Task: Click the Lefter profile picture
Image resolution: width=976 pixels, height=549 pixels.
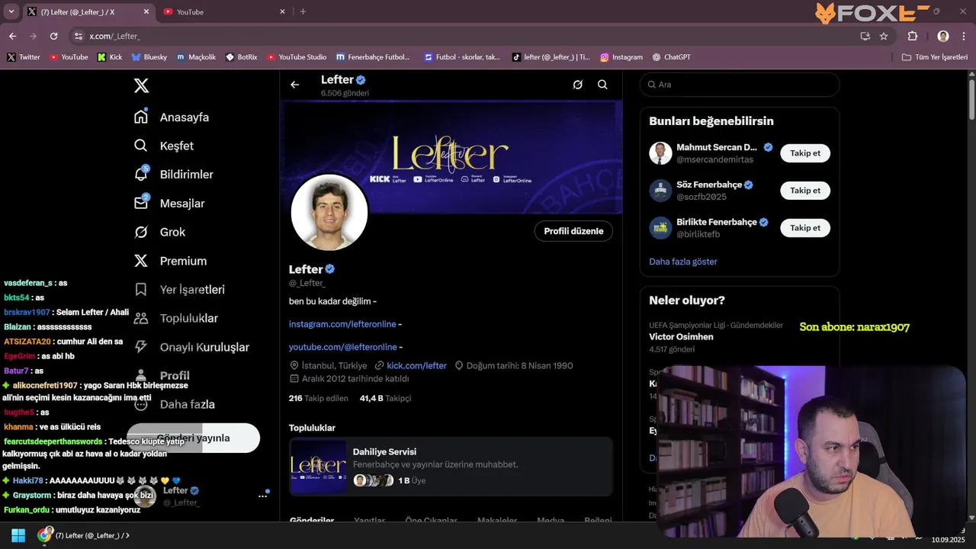Action: (x=329, y=212)
